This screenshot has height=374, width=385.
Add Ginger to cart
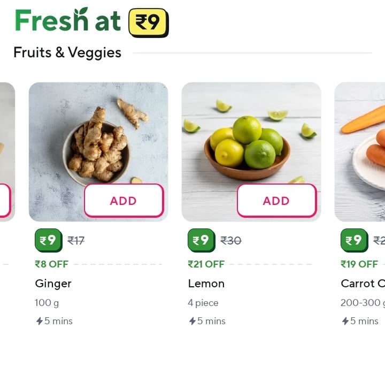(x=124, y=201)
